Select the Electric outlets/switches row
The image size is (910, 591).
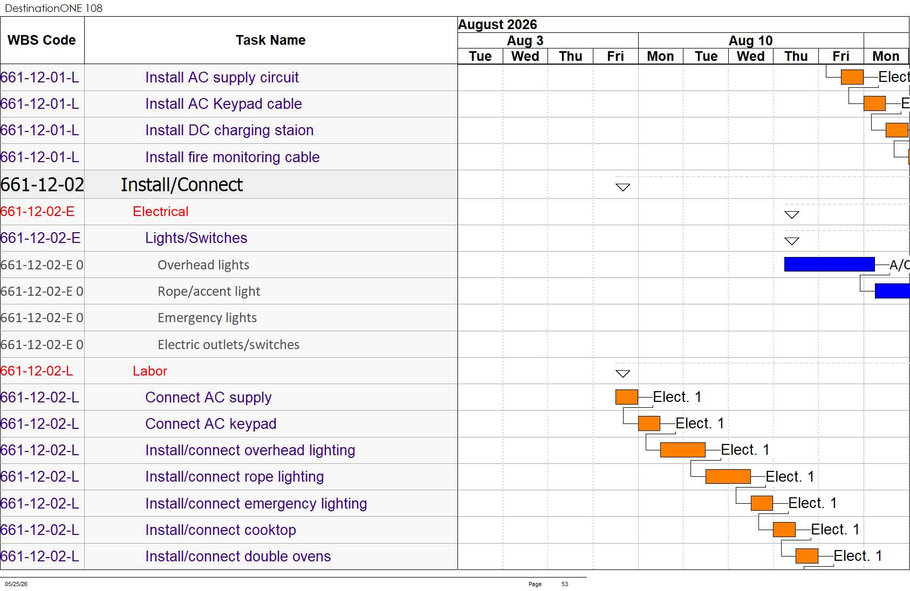tap(229, 345)
